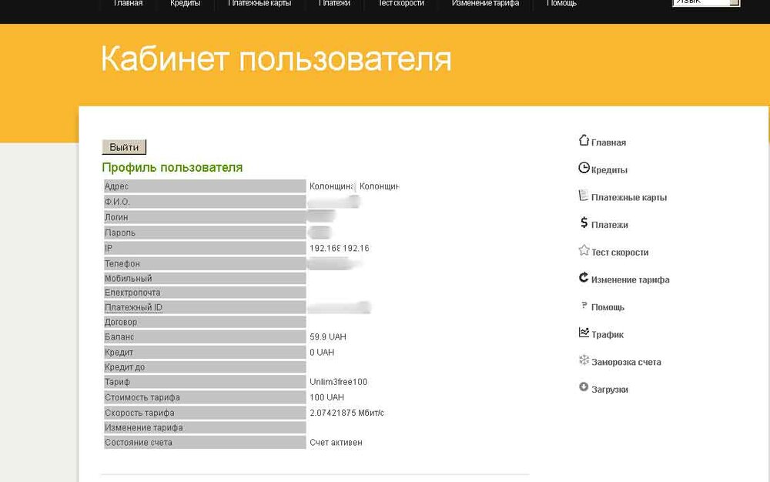Click the card icon beside Платежные карты sidebar link
This screenshot has height=482, width=770.
(x=584, y=196)
